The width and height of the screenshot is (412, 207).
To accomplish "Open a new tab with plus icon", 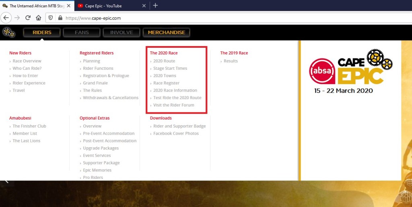I will click(x=155, y=6).
